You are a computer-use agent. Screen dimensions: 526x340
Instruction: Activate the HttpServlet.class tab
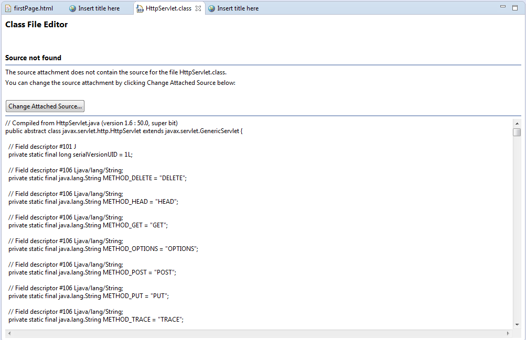click(168, 8)
